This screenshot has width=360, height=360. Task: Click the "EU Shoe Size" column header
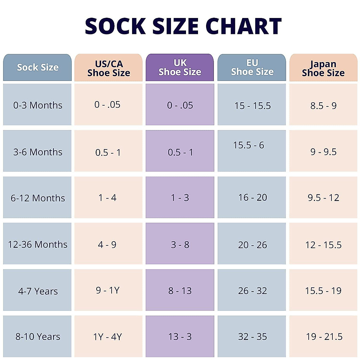252,67
